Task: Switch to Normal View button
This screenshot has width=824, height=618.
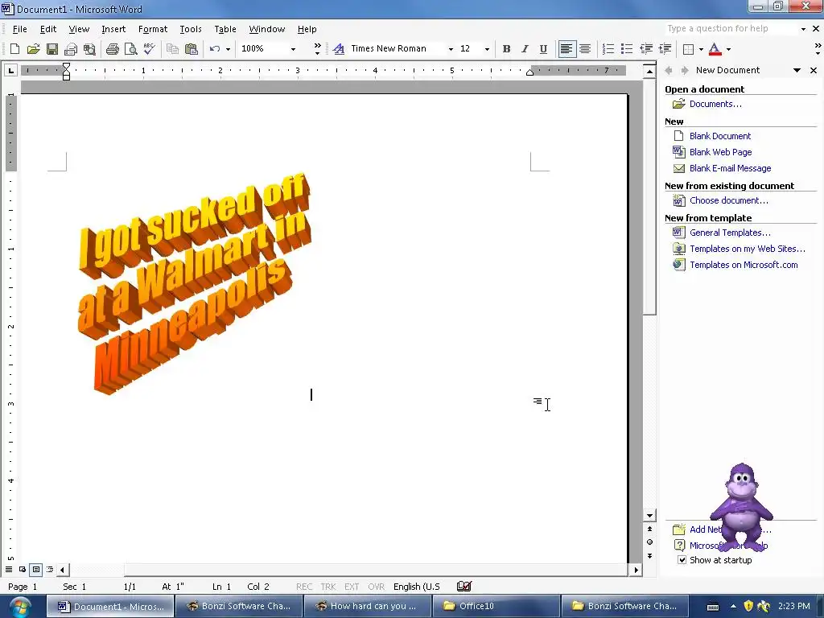Action: pos(9,570)
